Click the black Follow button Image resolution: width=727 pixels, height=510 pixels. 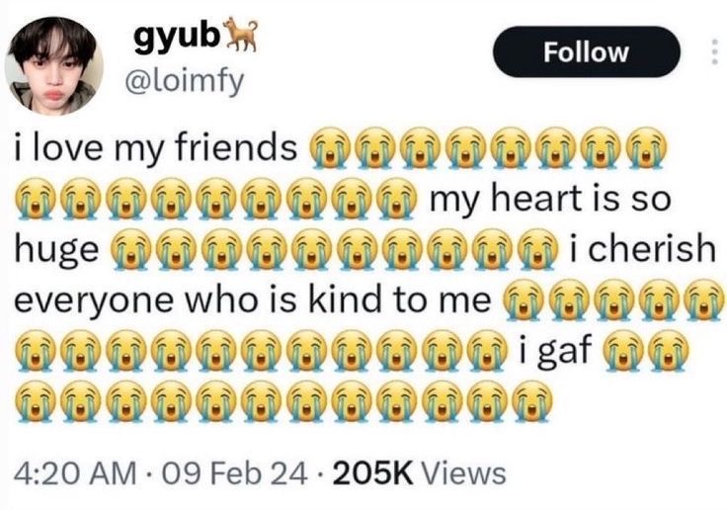click(x=586, y=51)
